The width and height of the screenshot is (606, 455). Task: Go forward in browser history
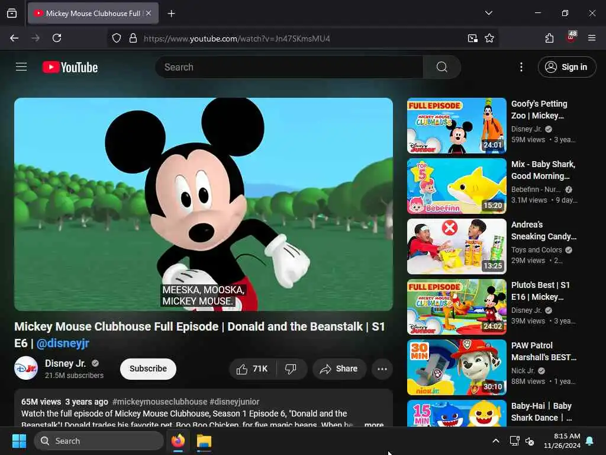click(36, 38)
